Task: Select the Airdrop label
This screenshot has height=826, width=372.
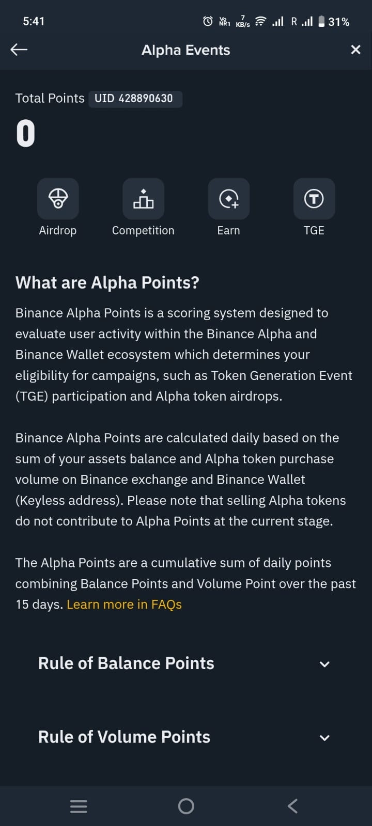Action: coord(58,230)
